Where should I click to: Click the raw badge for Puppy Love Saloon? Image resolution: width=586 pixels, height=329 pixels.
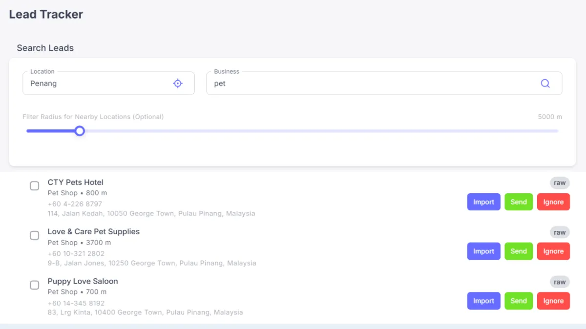pos(560,282)
